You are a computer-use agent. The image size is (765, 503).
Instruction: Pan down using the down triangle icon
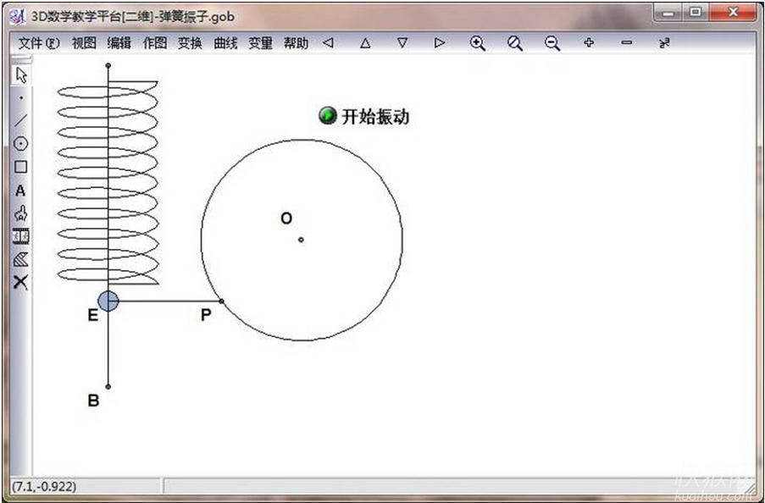[402, 43]
